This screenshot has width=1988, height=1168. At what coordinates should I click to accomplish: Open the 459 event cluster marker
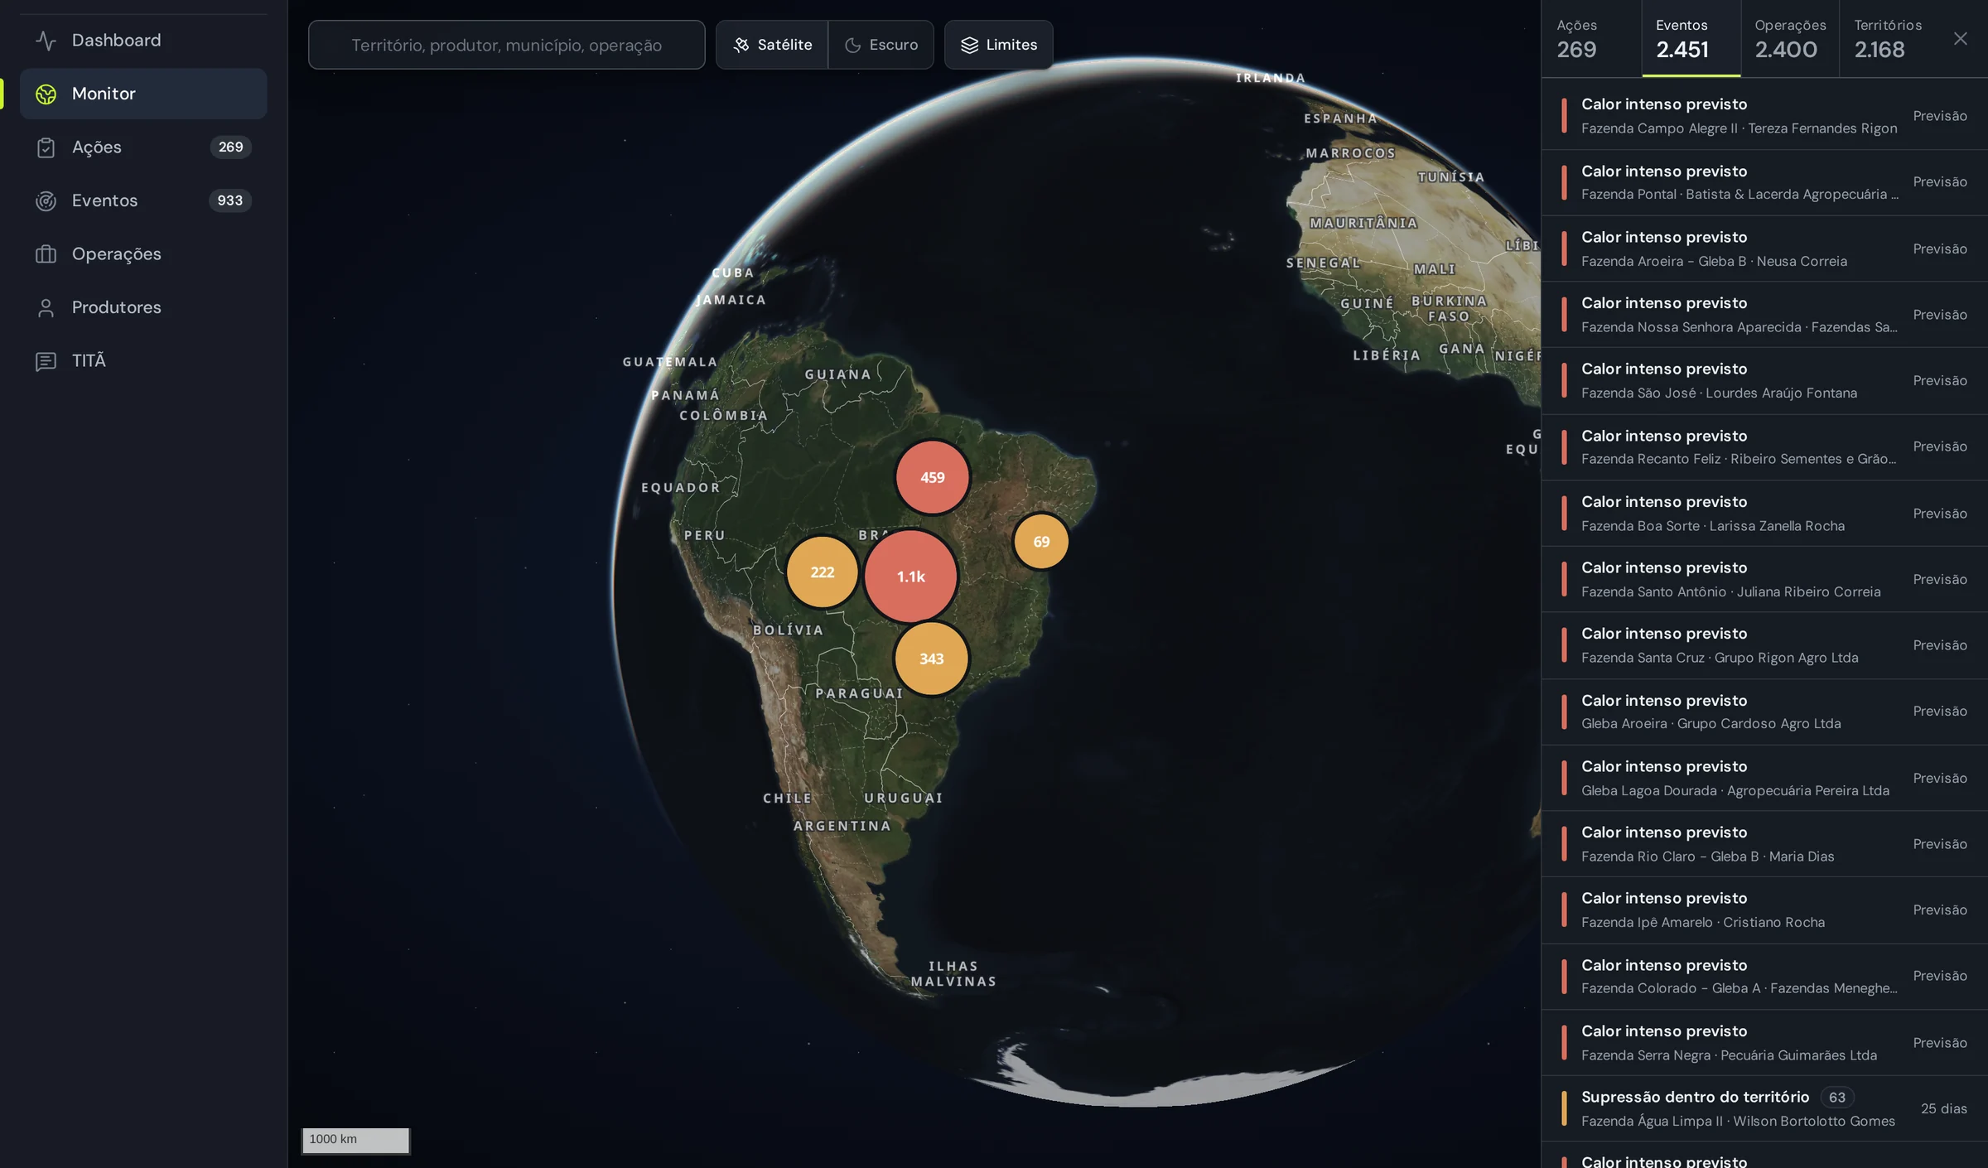click(x=933, y=477)
